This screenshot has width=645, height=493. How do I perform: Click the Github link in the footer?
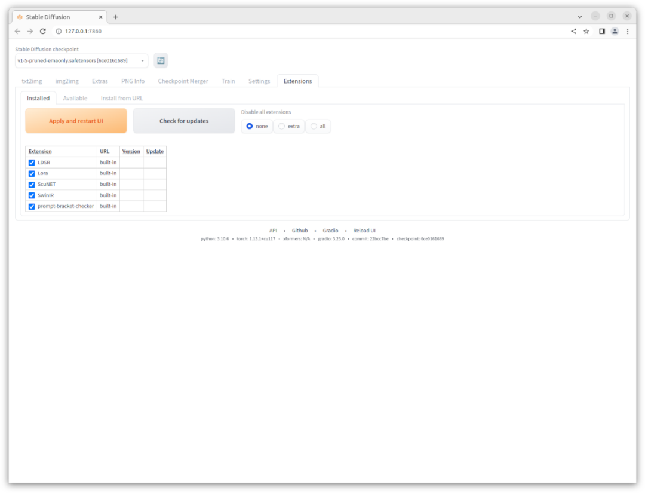pos(299,230)
